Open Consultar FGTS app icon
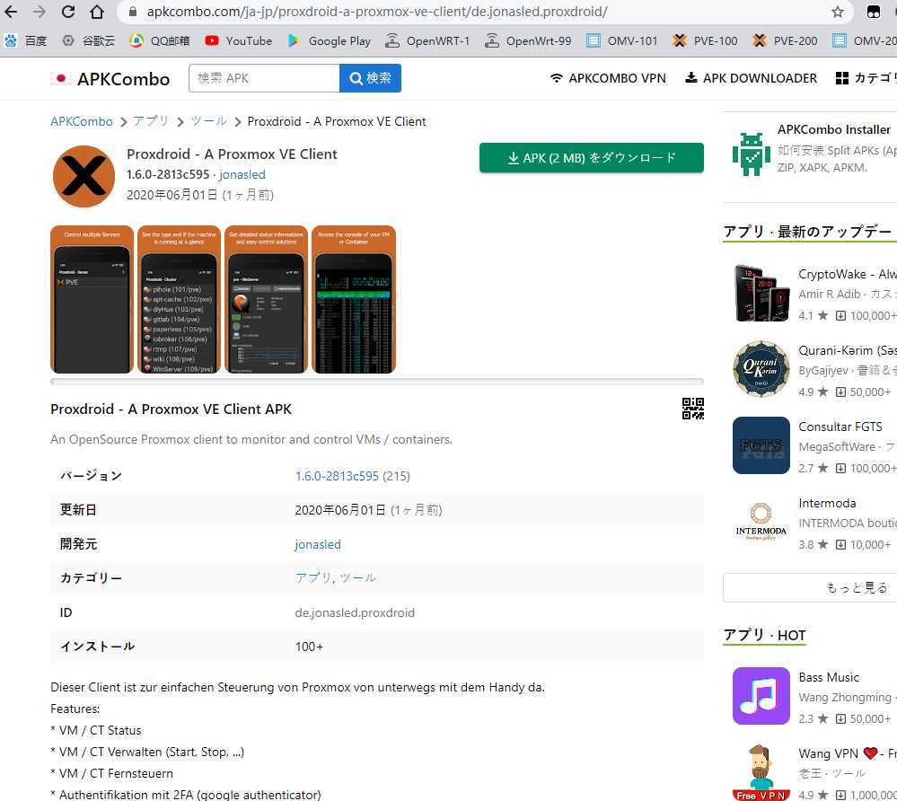The width and height of the screenshot is (897, 801). 761,445
